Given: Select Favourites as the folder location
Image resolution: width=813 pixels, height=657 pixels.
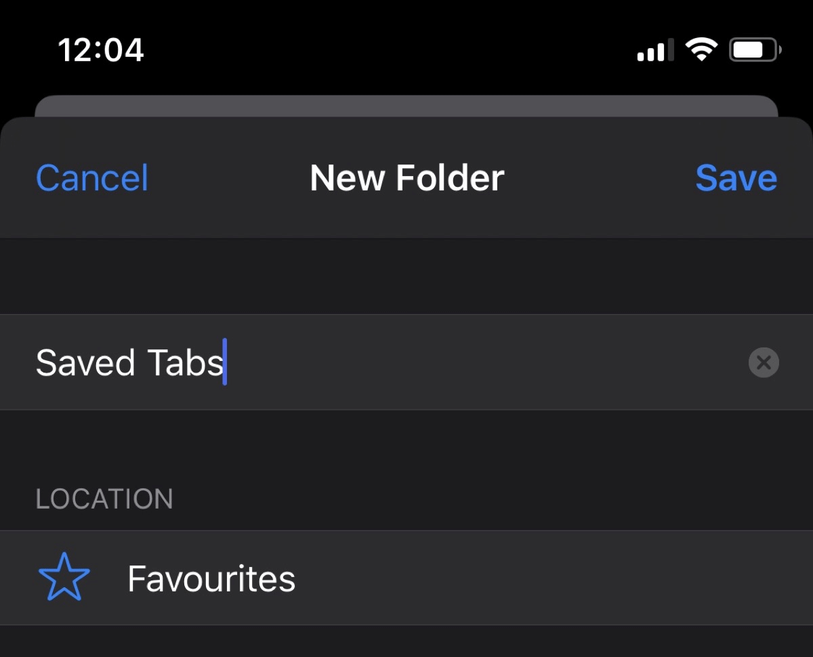Looking at the screenshot, I should pyautogui.click(x=406, y=577).
